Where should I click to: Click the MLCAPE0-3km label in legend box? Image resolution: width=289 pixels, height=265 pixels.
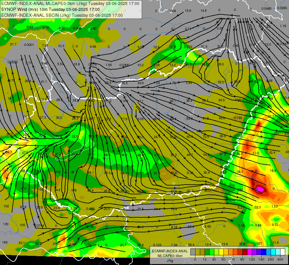pos(170,256)
